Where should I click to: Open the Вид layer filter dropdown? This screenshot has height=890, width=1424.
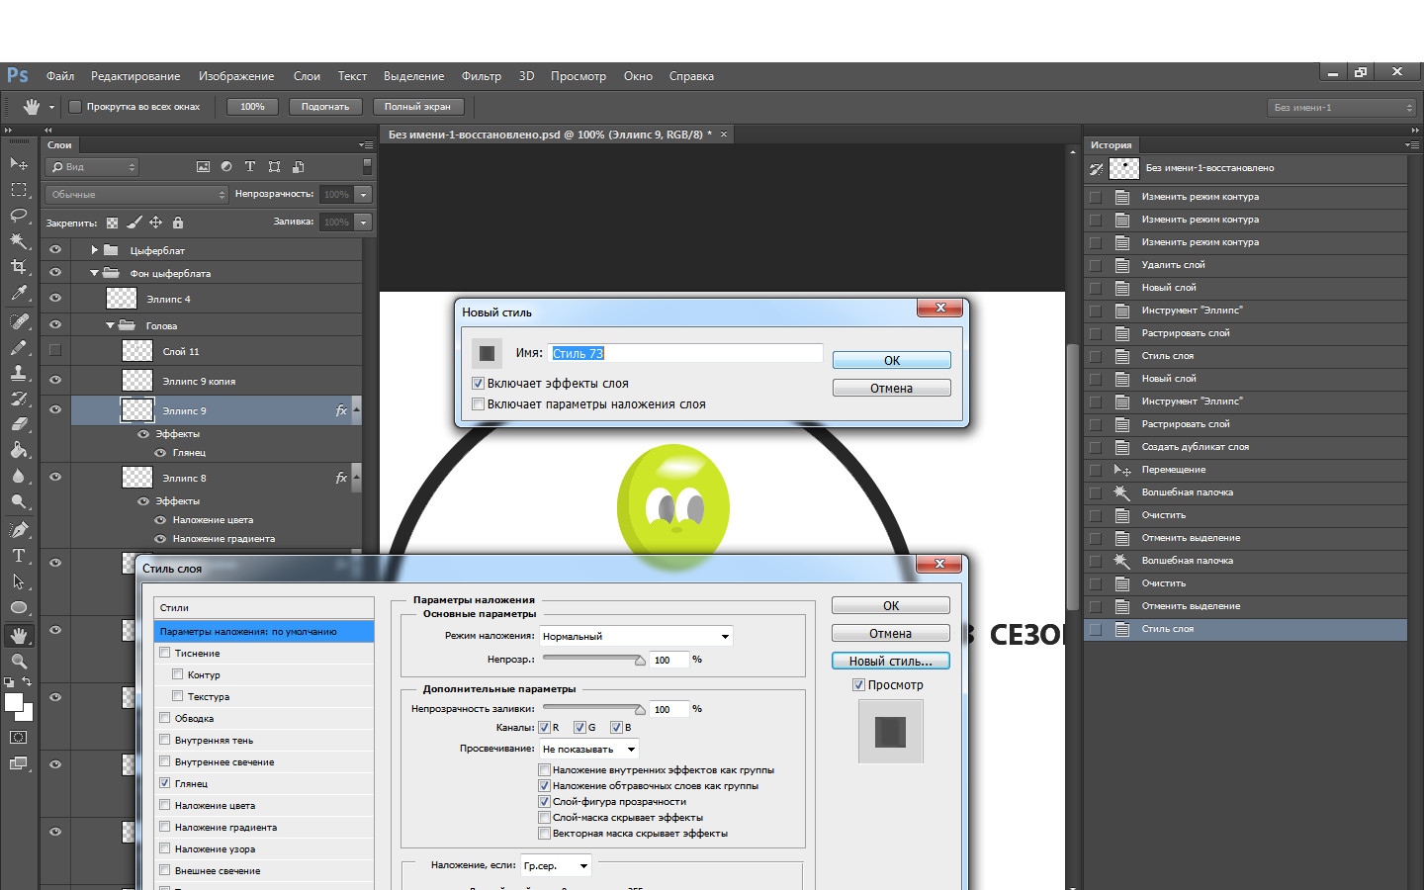pos(93,167)
